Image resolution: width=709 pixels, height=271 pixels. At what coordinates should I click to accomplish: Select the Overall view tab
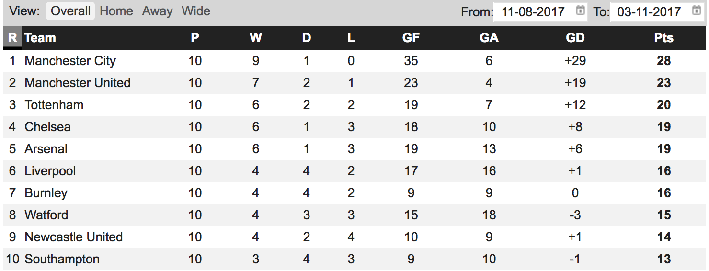(x=70, y=11)
